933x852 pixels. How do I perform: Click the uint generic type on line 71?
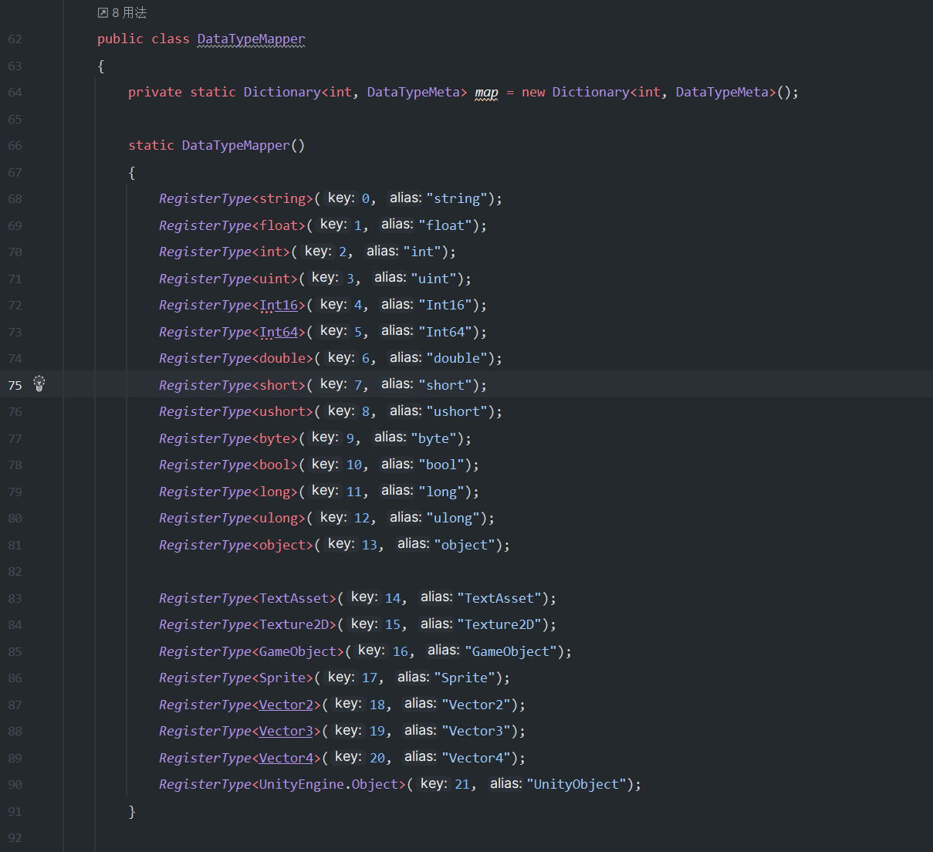pos(275,279)
